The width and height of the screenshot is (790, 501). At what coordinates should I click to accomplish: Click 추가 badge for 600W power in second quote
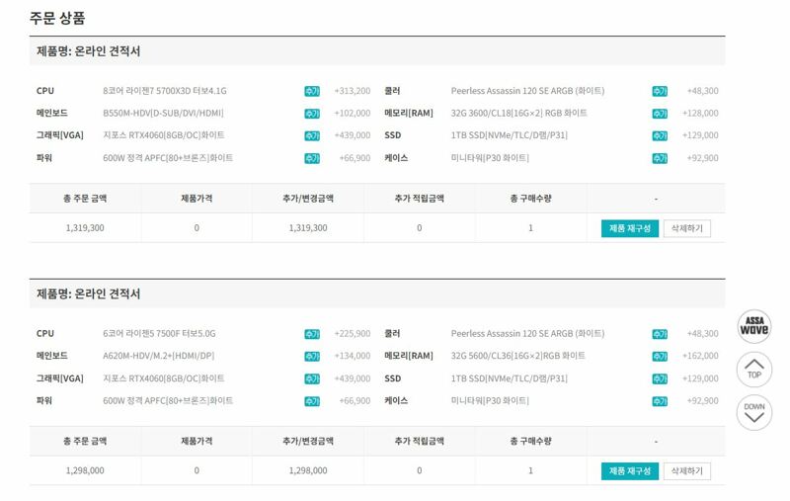[312, 401]
